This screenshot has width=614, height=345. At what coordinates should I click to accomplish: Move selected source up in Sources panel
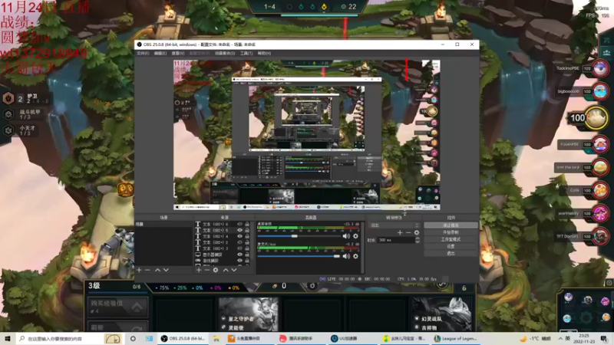tap(226, 270)
